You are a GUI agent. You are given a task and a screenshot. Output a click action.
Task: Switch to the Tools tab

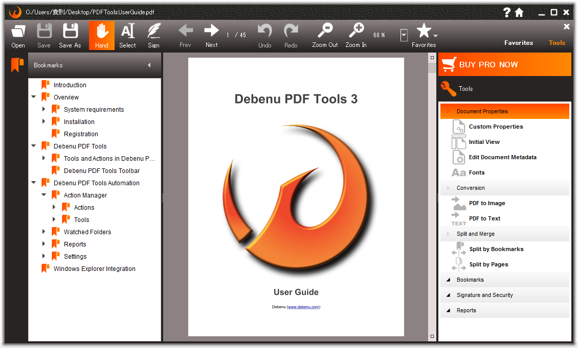557,43
